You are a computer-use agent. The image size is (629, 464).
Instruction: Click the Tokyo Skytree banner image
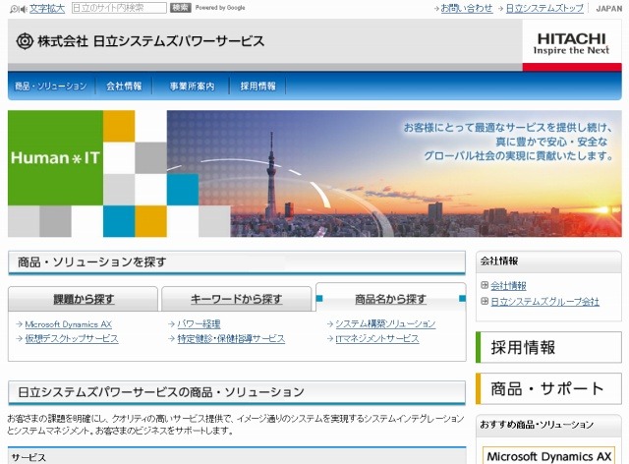coord(394,173)
